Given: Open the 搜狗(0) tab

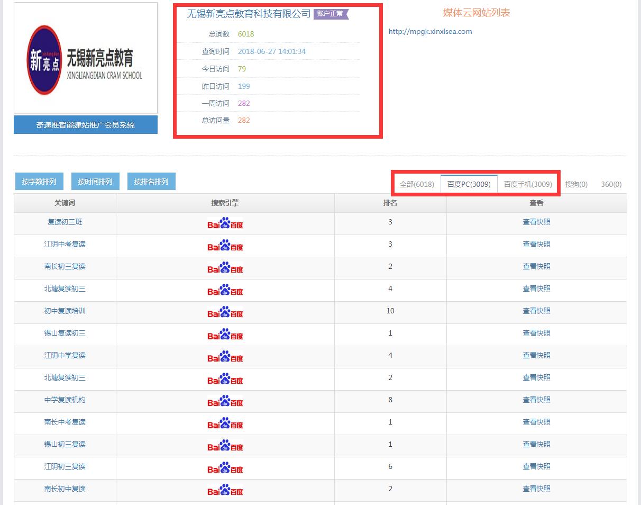Looking at the screenshot, I should coord(576,184).
